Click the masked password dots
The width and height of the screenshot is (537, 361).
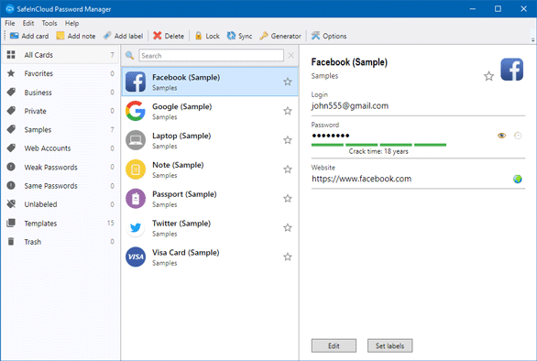click(331, 136)
